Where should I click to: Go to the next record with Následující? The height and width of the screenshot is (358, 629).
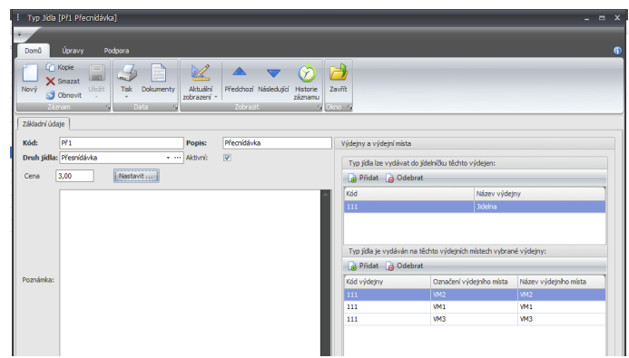pos(273,79)
